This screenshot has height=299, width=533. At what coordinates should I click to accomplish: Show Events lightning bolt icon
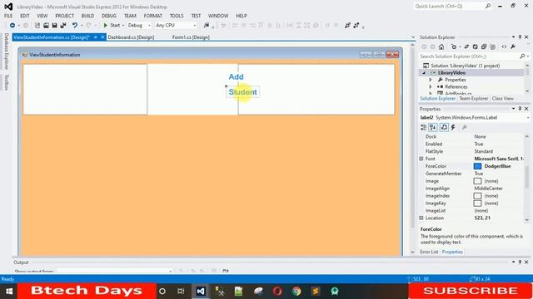click(453, 127)
